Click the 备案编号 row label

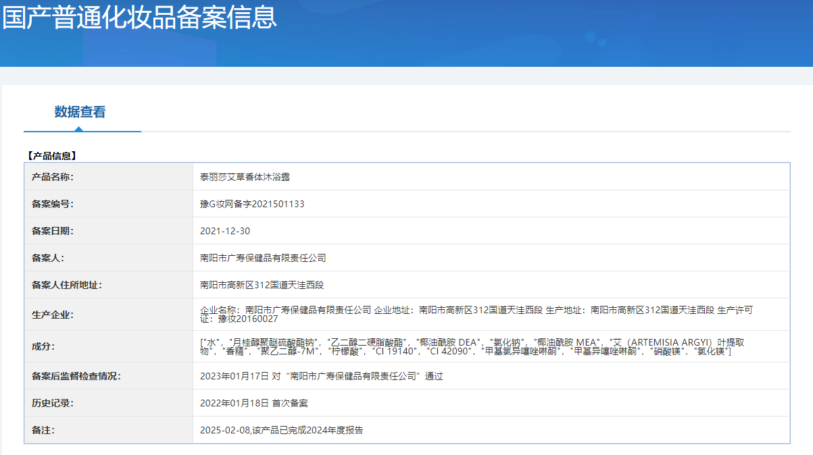pos(52,204)
